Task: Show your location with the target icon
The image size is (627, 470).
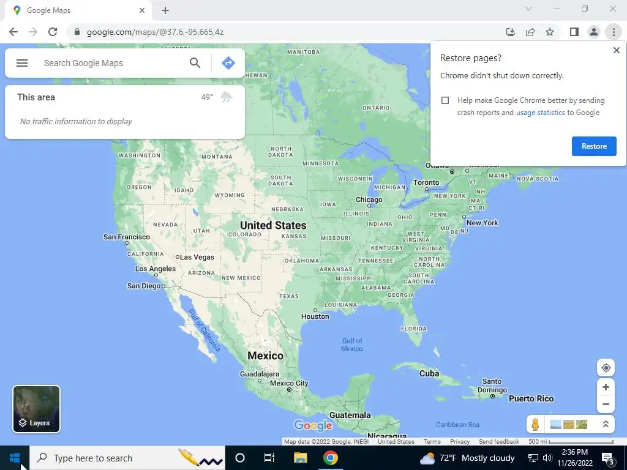Action: tap(606, 368)
